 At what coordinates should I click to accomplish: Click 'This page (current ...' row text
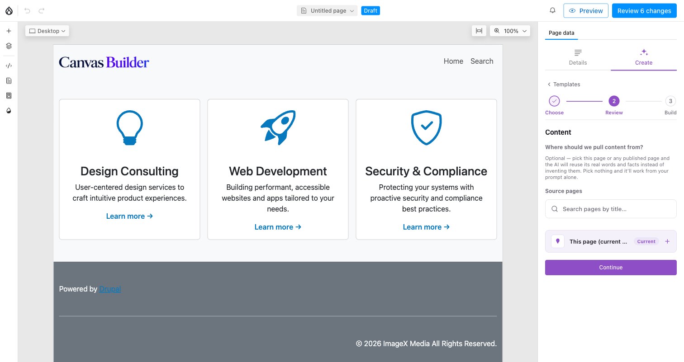[x=598, y=242]
